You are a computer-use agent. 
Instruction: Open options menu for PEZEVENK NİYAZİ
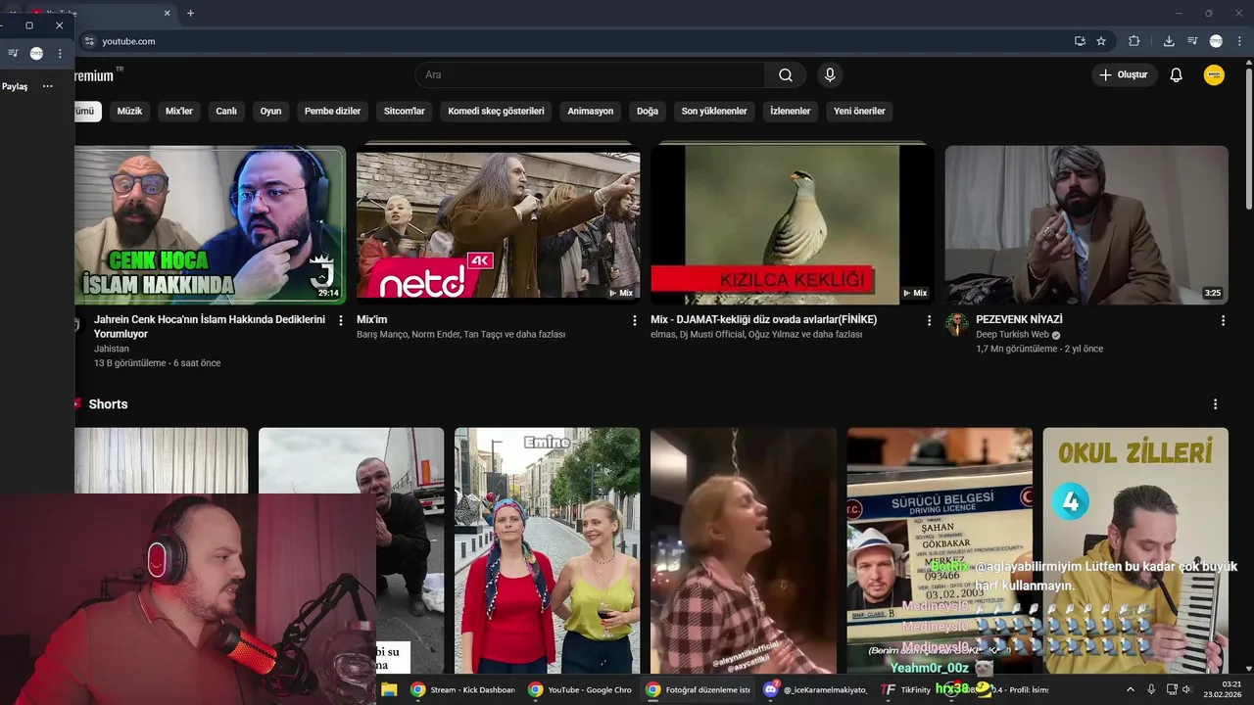(1223, 320)
